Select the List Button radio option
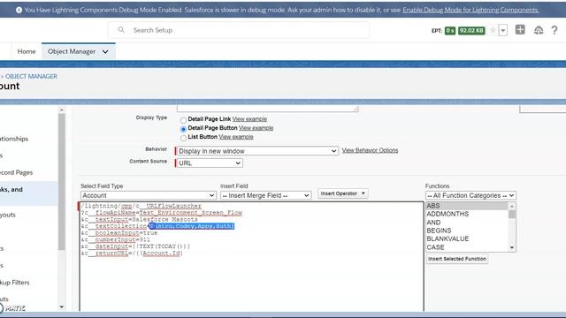The height and width of the screenshot is (318, 566). 183,138
